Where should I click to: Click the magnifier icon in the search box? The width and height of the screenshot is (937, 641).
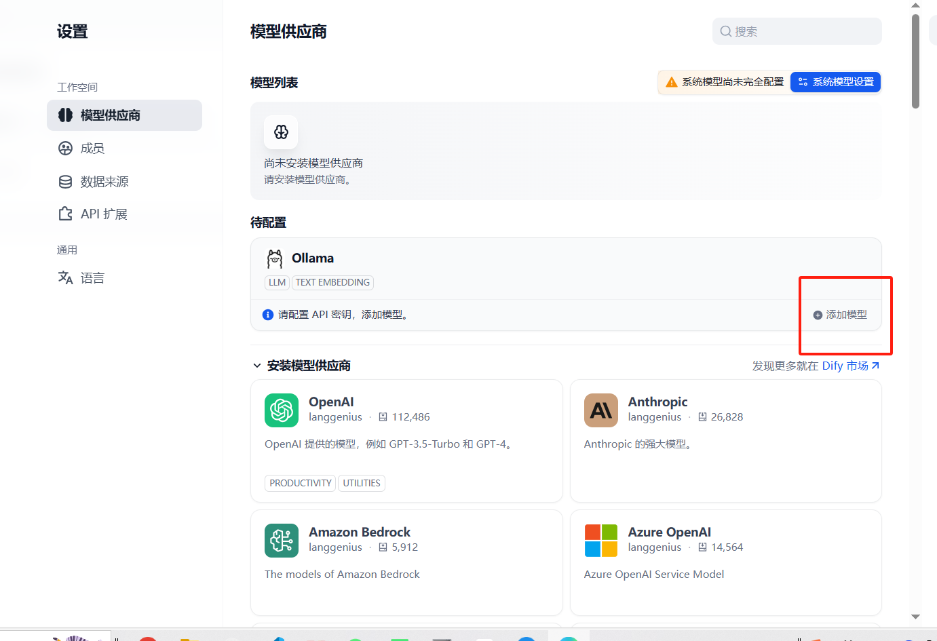point(725,31)
